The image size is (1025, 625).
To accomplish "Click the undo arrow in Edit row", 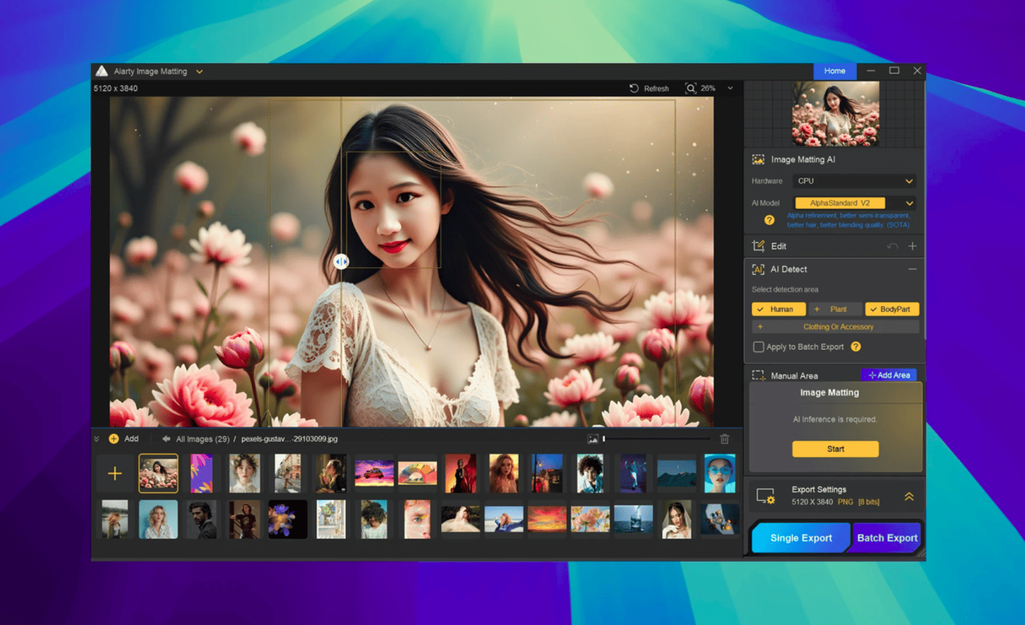I will click(x=892, y=246).
